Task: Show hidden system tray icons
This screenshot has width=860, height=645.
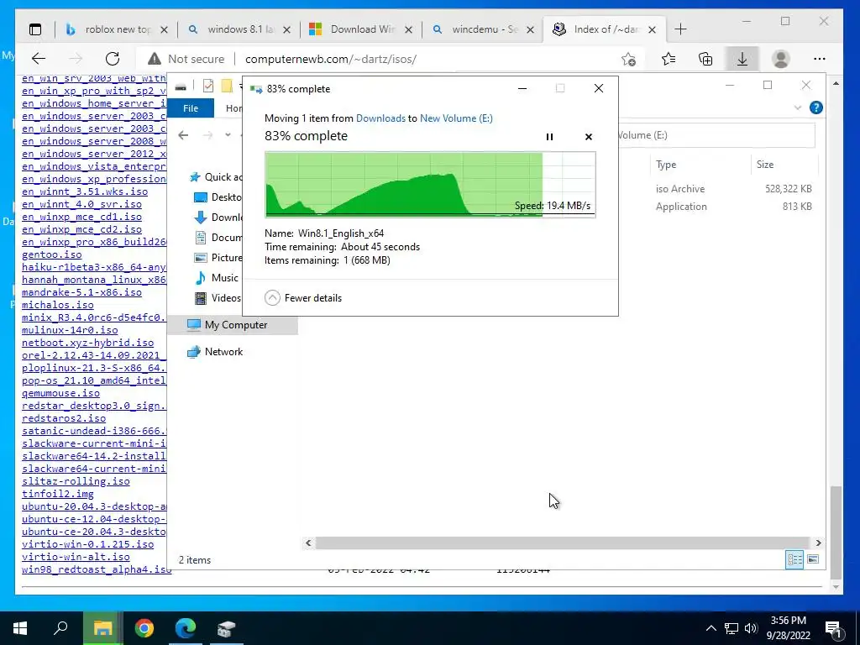Action: 711,628
